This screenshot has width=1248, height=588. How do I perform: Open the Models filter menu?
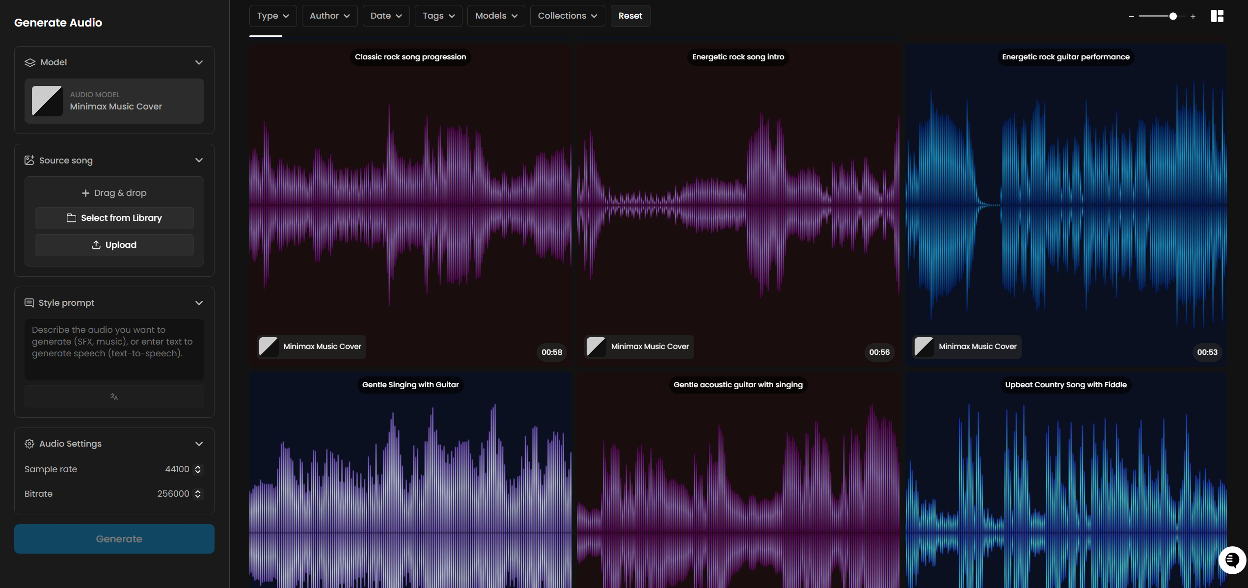point(496,16)
